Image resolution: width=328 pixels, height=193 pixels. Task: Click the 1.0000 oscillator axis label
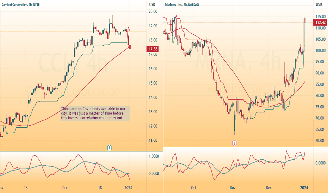tap(154, 156)
